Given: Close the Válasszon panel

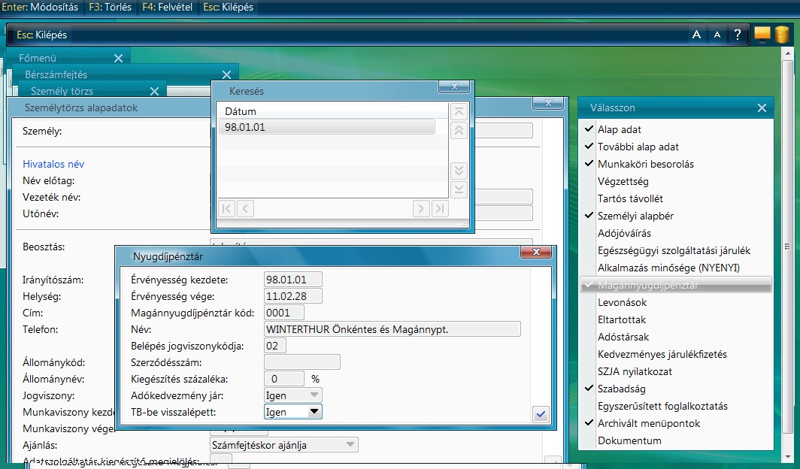Looking at the screenshot, I should [x=762, y=107].
